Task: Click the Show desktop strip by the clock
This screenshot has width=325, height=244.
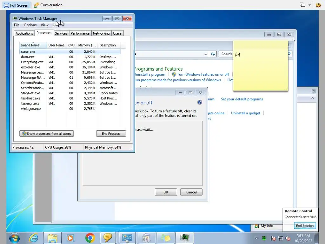Action: pyautogui.click(x=316, y=238)
